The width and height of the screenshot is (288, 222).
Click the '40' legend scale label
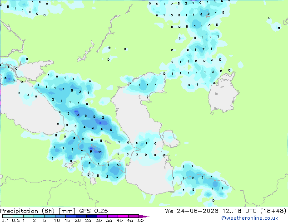[x=119, y=220]
